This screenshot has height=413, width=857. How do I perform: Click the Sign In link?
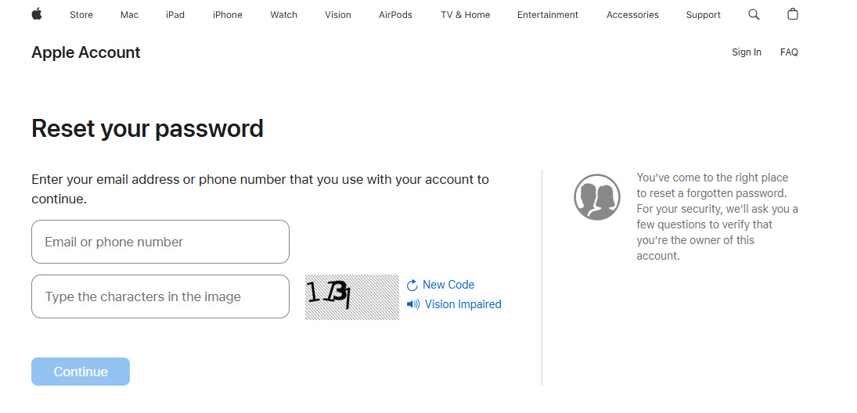tap(746, 52)
